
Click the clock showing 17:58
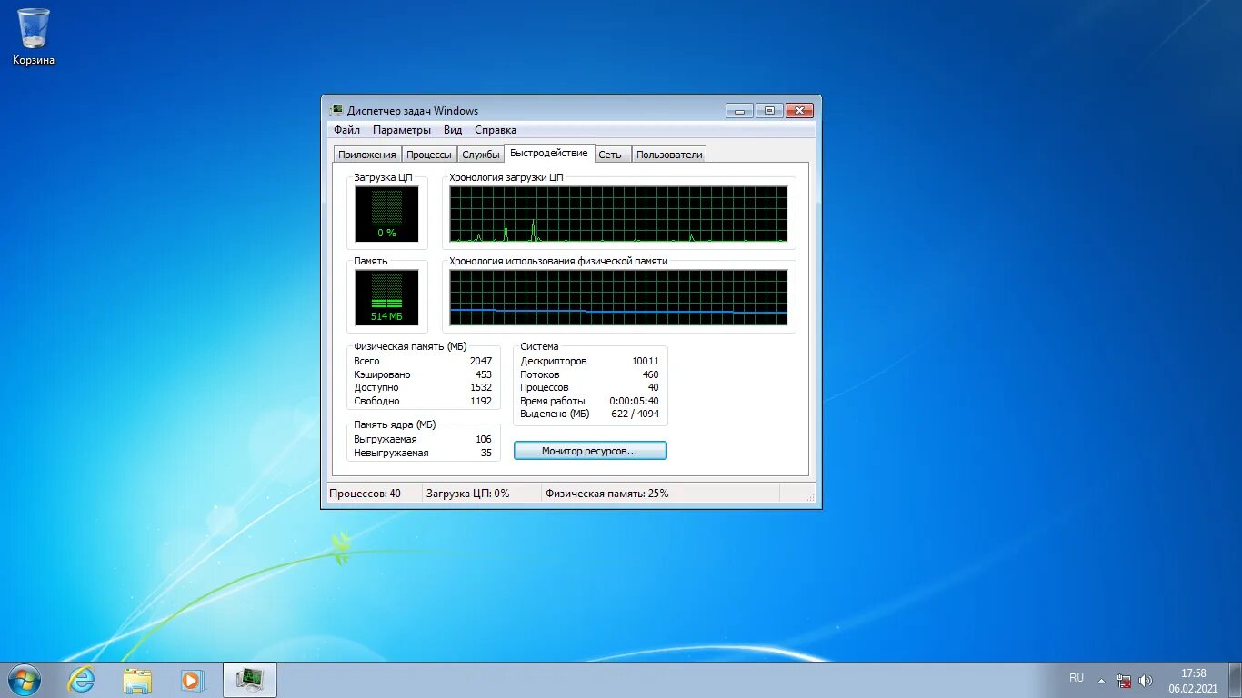(x=1193, y=673)
